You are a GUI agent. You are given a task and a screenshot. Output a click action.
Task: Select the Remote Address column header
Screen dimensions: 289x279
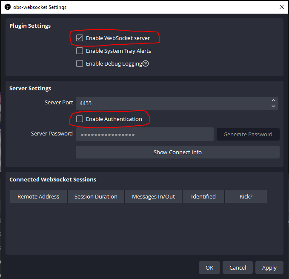[38, 196]
